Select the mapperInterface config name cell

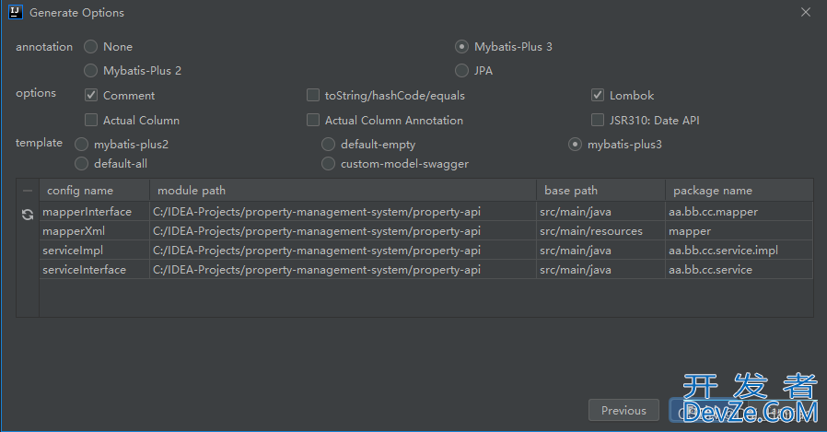pyautogui.click(x=95, y=212)
